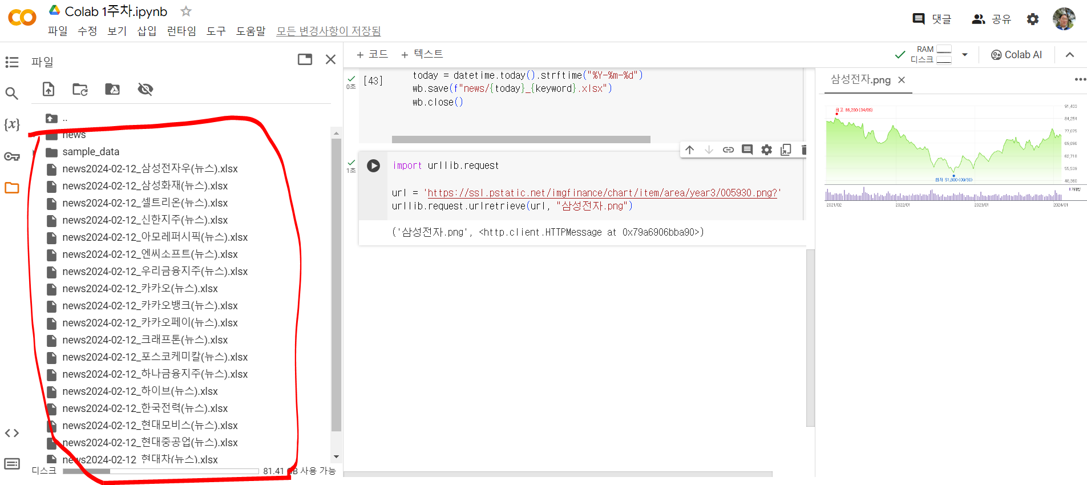Select news2024-02-12_하이브(뉴스).xlsx file
The height and width of the screenshot is (485, 1087).
pyautogui.click(x=140, y=391)
